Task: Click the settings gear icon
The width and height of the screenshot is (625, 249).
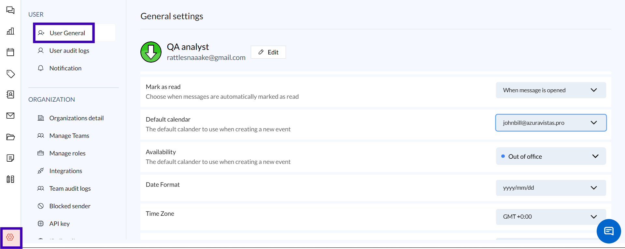Action: click(x=10, y=237)
